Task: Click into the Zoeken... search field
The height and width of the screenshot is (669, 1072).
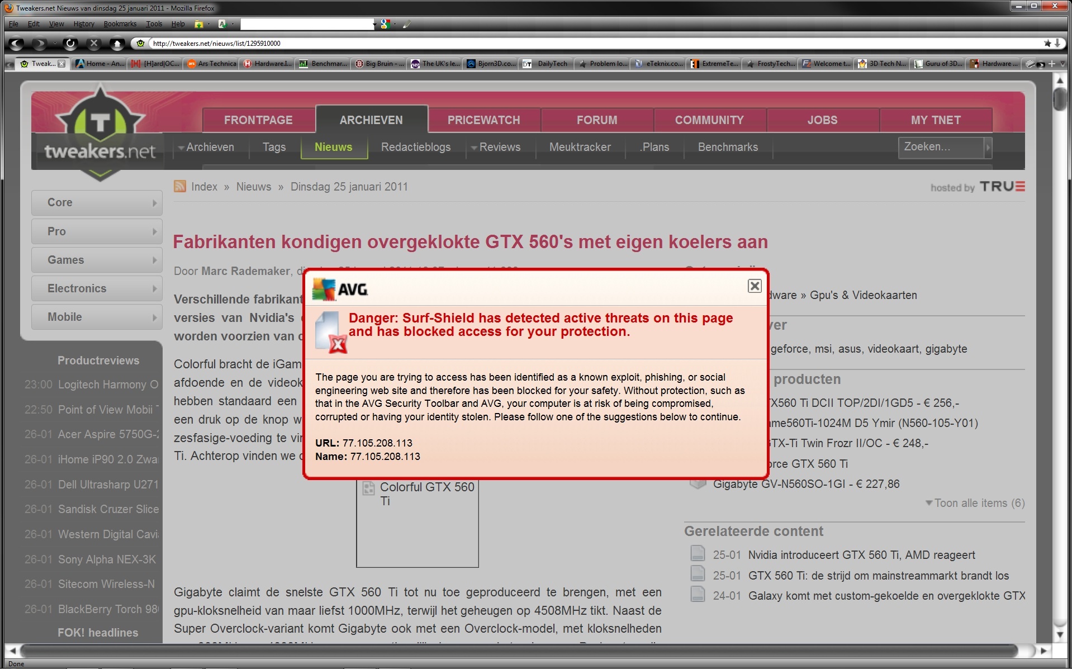Action: click(941, 147)
